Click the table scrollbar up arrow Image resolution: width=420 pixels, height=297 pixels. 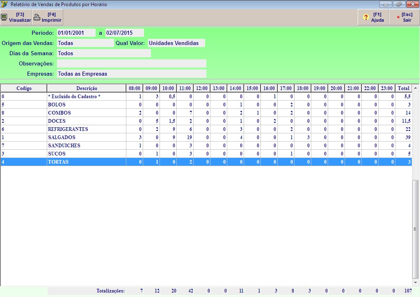click(415, 88)
